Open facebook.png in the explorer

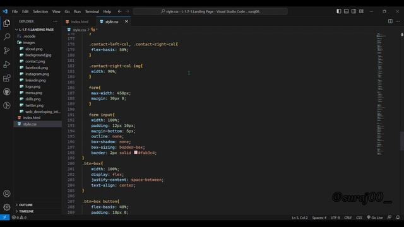37,67
